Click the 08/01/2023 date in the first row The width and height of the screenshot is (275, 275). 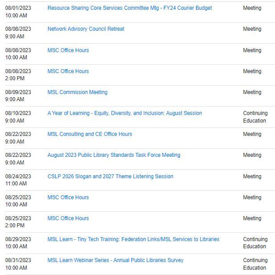pos(18,8)
